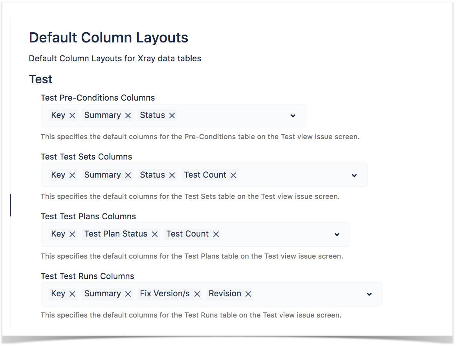Click the Test Runs table help description

click(x=191, y=315)
